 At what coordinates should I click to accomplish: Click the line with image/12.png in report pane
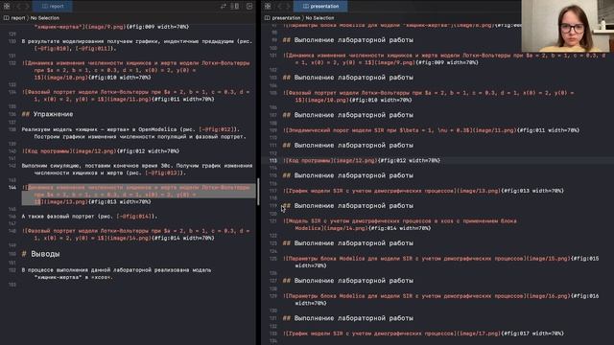[x=101, y=151]
